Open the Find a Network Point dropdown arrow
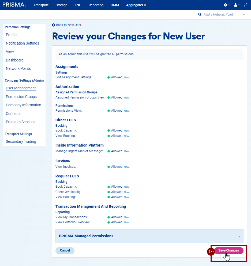 tap(244, 14)
